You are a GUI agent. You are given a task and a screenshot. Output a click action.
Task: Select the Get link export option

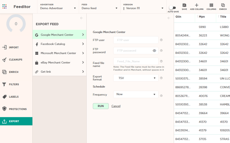(59, 71)
